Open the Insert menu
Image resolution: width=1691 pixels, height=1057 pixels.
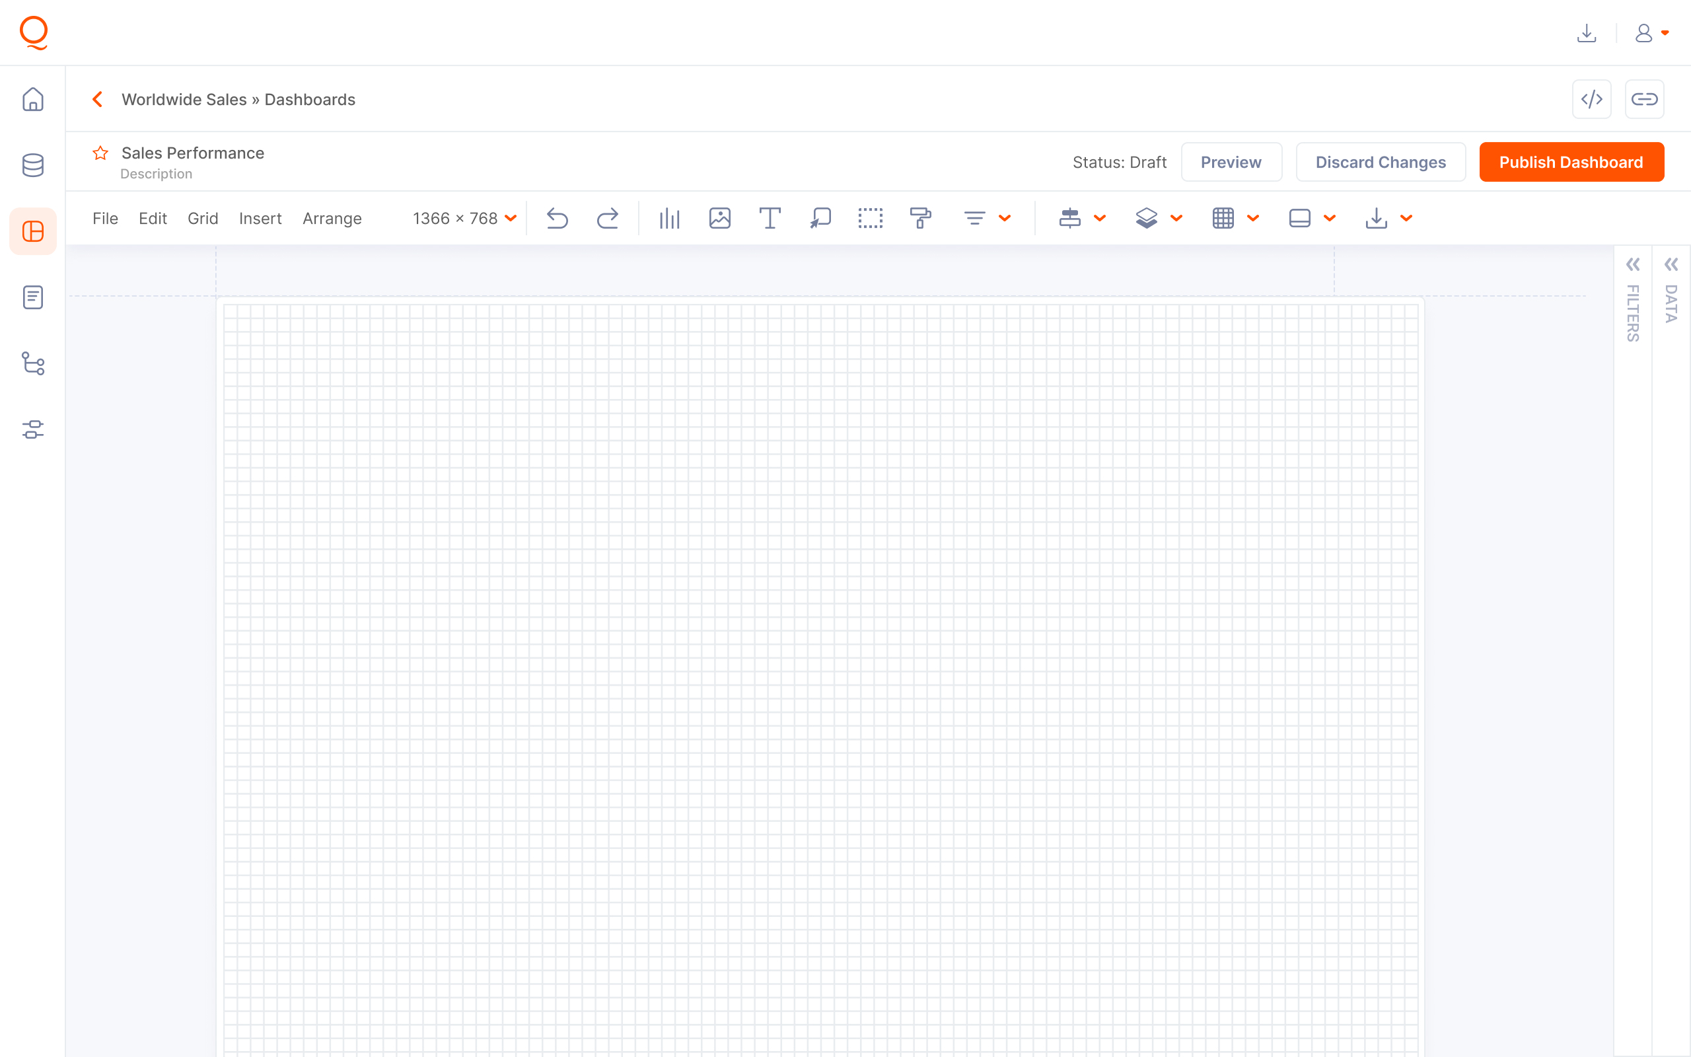click(x=260, y=218)
